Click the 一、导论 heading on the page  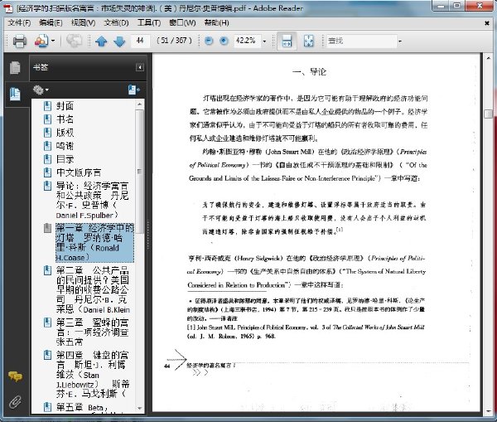pos(309,72)
